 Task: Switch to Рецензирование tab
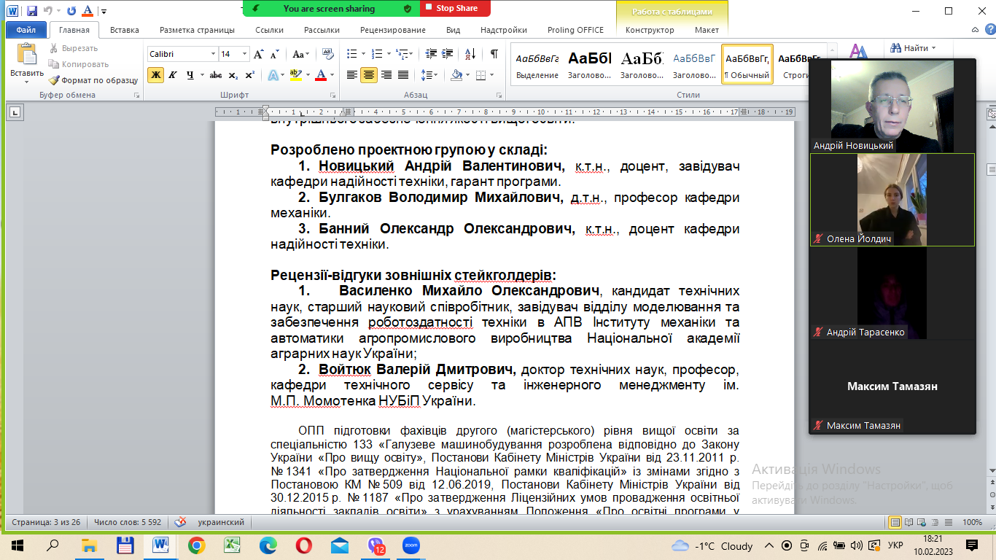click(393, 30)
